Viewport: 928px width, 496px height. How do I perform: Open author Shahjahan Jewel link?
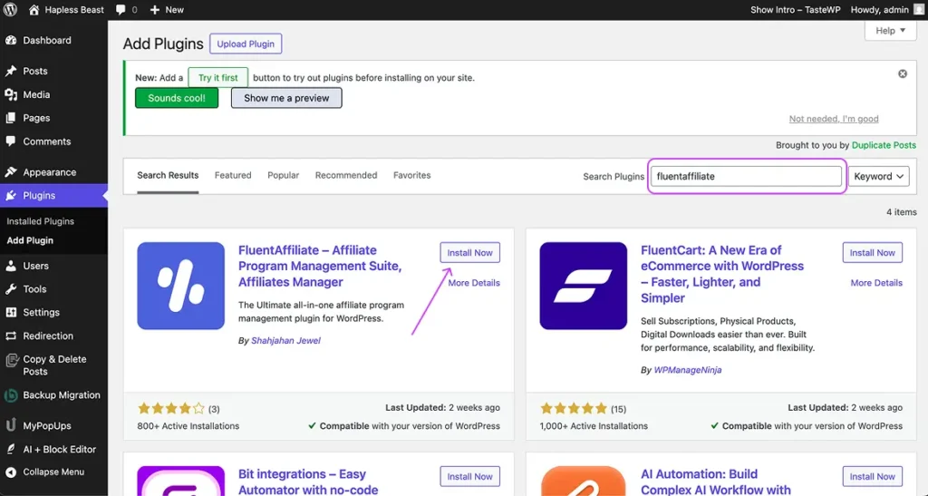[x=285, y=340]
